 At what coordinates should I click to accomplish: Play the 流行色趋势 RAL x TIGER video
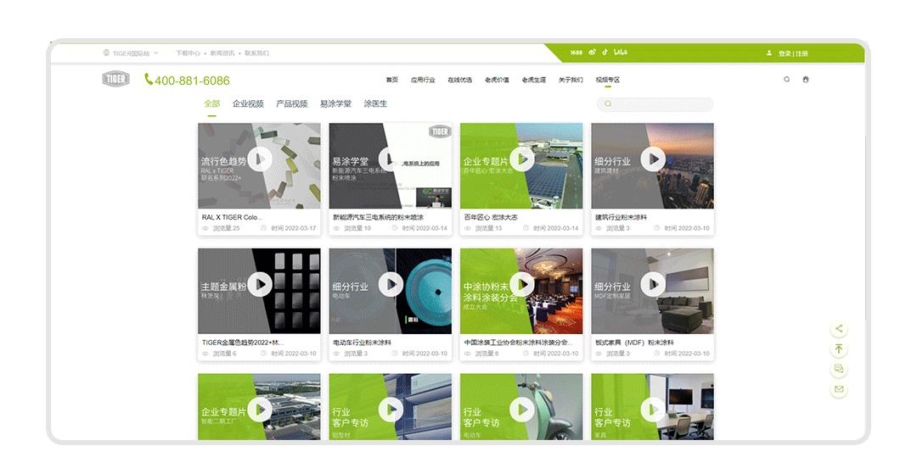coord(260,159)
